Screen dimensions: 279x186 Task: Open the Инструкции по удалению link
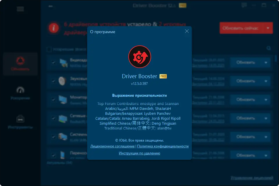point(139,153)
